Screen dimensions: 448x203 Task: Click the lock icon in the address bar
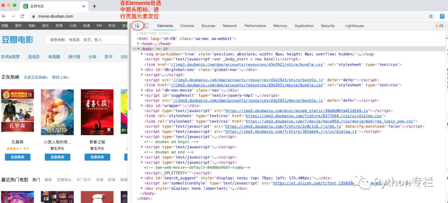[x=34, y=16]
